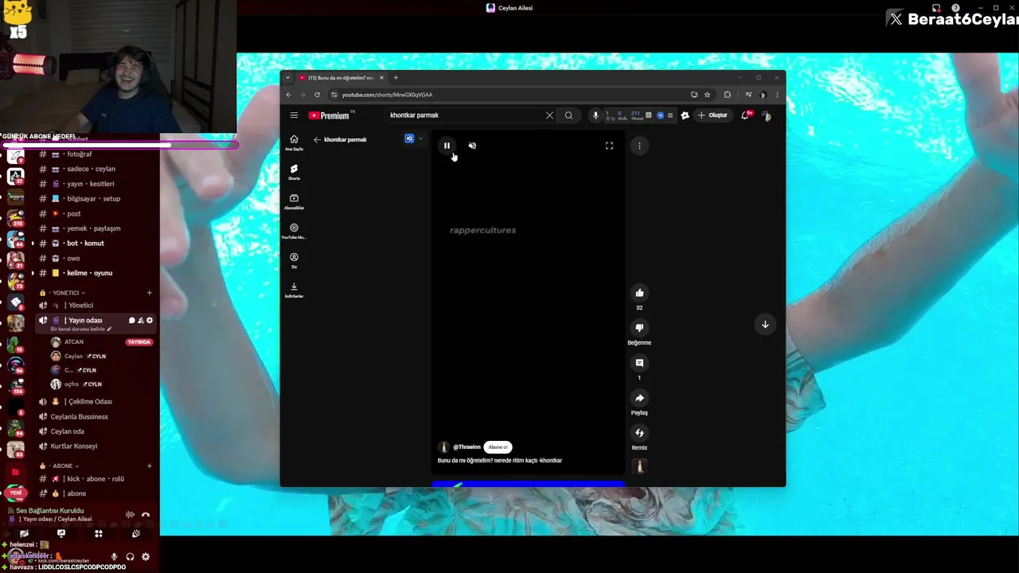The image size is (1019, 573).
Task: Collapse the ABONE category in Discord
Action: (63, 466)
